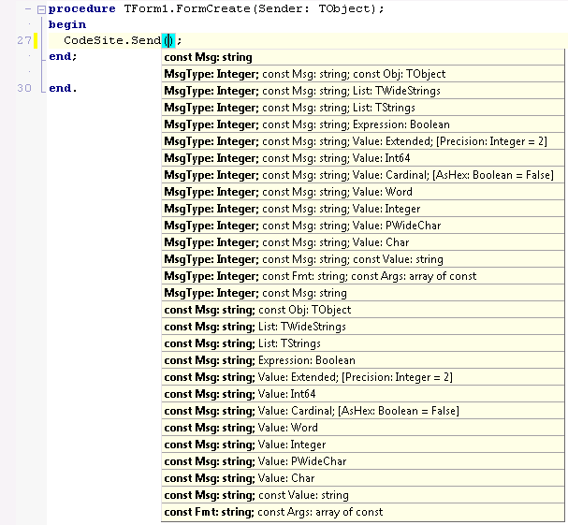Viewport: 568px width, 525px height.
Task: Select MsgType overload with const Value: string
Action: 363,259
